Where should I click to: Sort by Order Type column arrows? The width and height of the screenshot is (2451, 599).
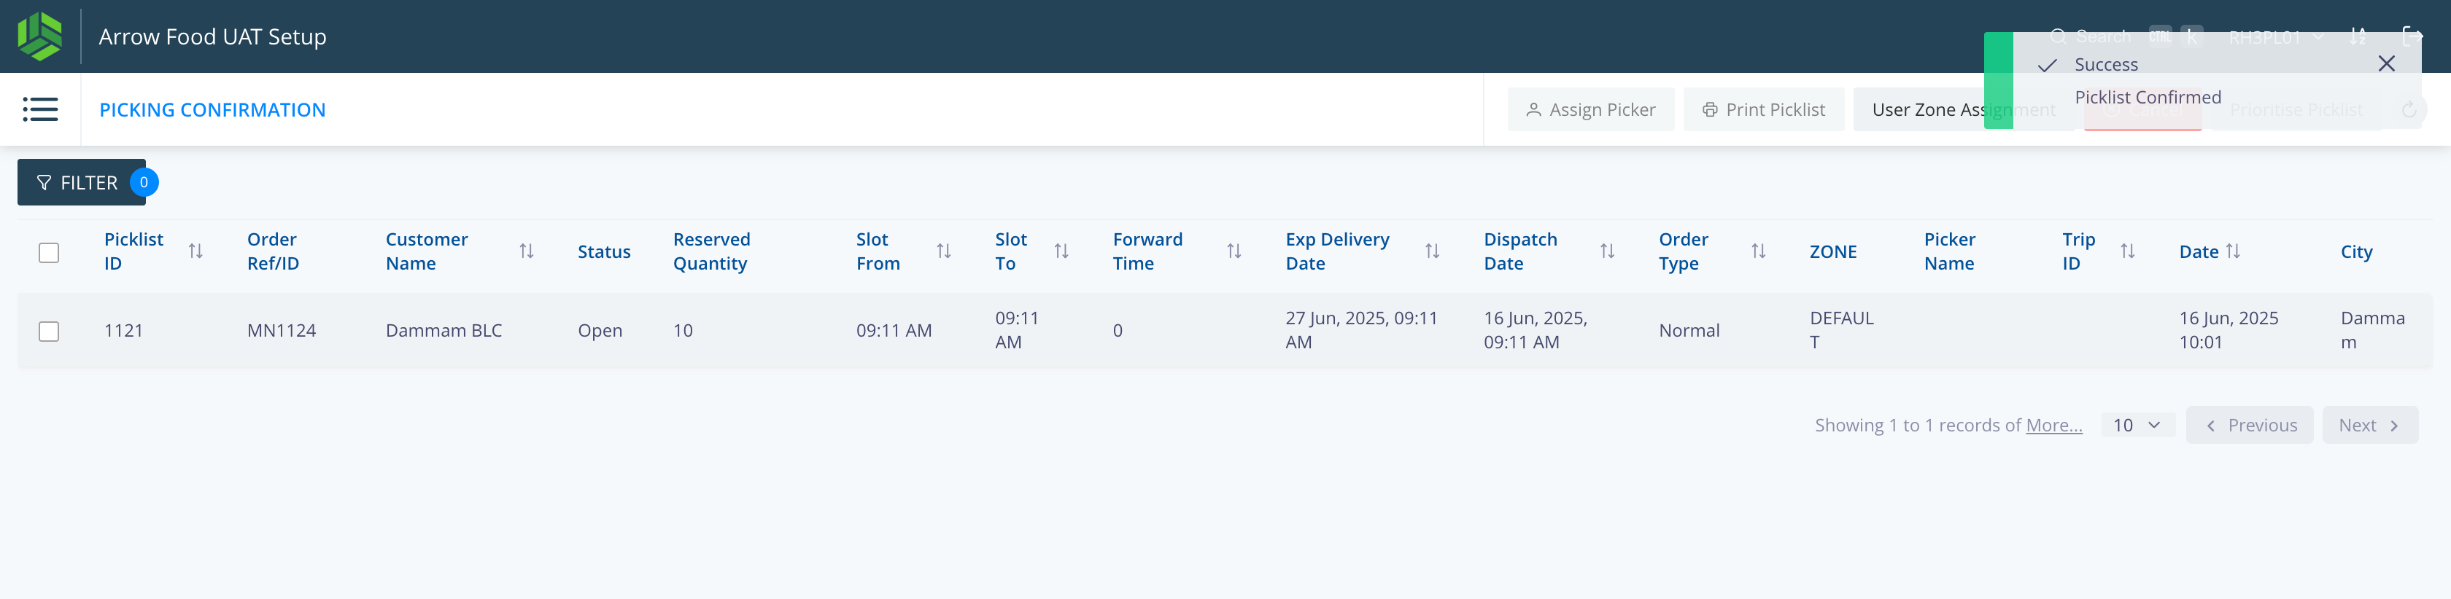pos(1758,251)
